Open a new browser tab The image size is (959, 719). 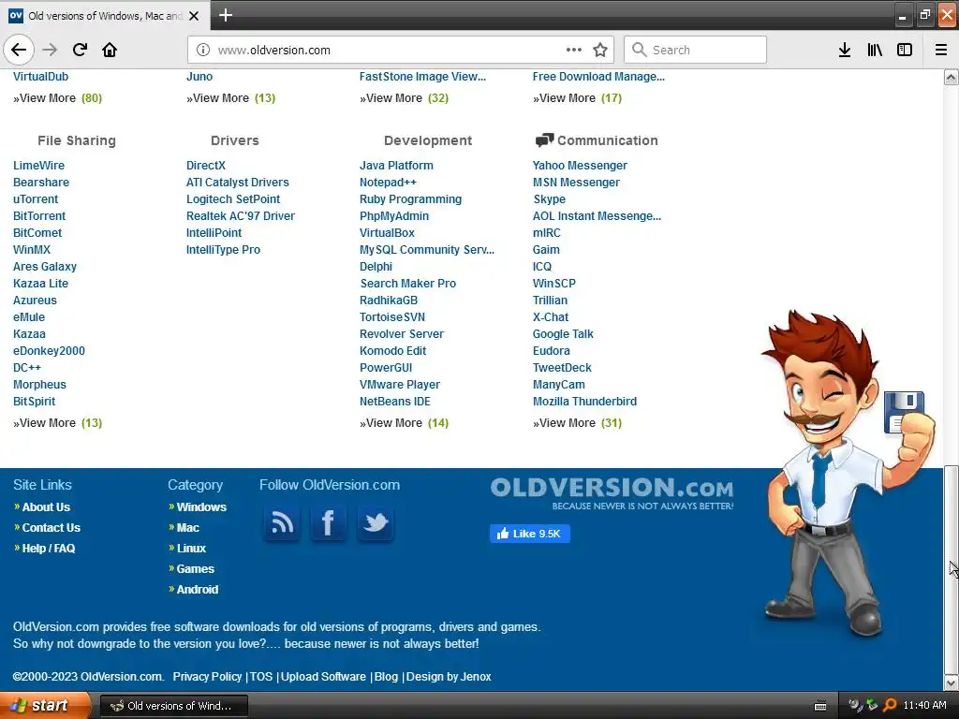[x=225, y=15]
